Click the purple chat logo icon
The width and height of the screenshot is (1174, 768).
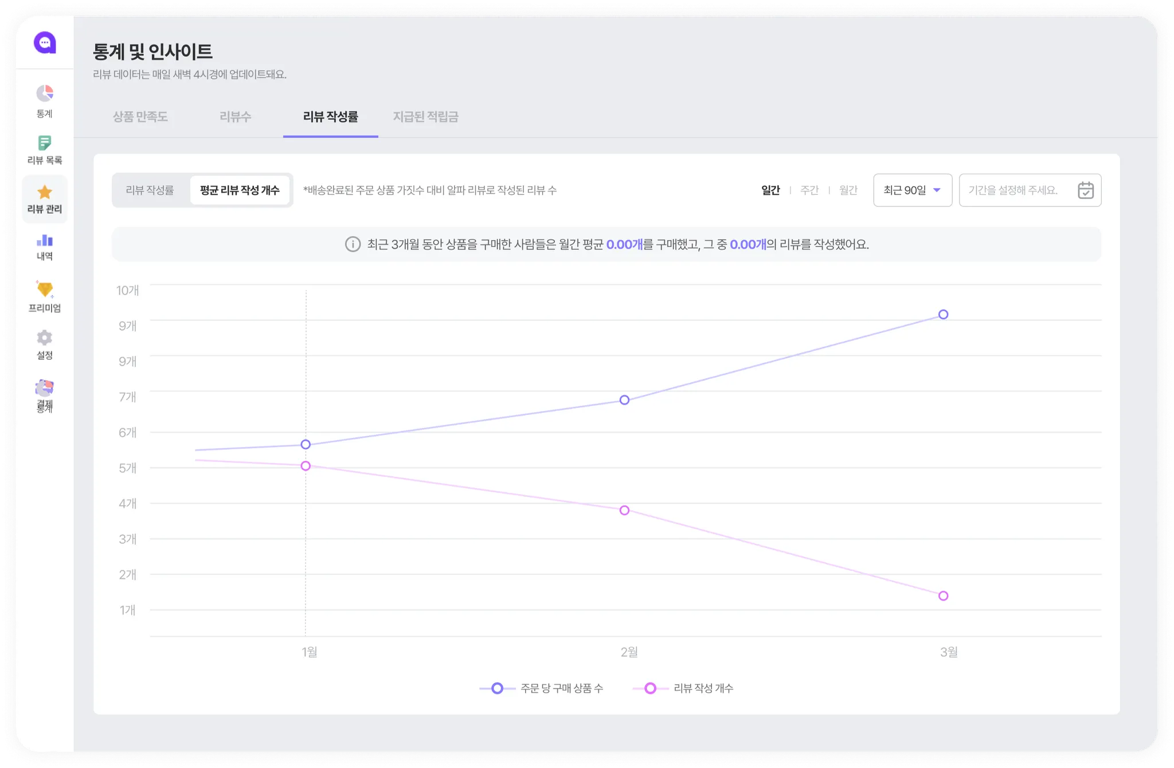[45, 42]
